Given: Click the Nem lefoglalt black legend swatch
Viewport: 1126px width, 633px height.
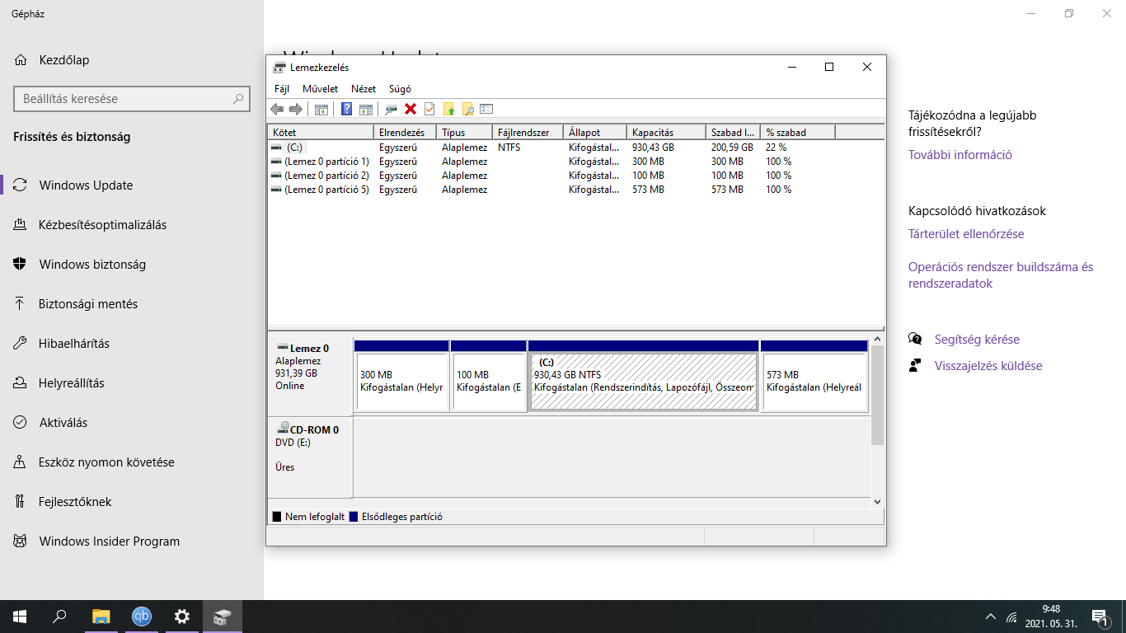Looking at the screenshot, I should [x=276, y=517].
